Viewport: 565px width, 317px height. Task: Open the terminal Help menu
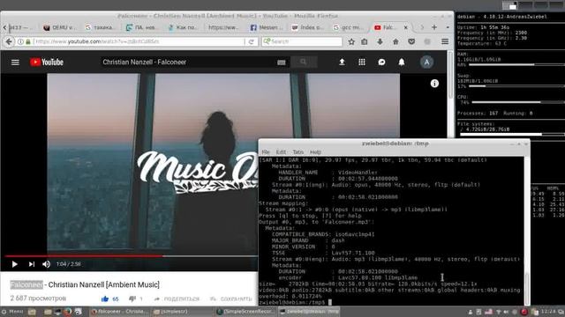click(x=315, y=152)
